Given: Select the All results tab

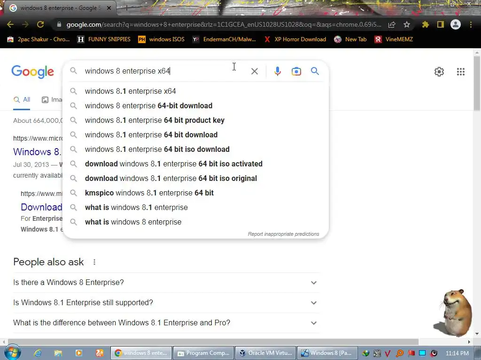Looking at the screenshot, I should tap(22, 99).
